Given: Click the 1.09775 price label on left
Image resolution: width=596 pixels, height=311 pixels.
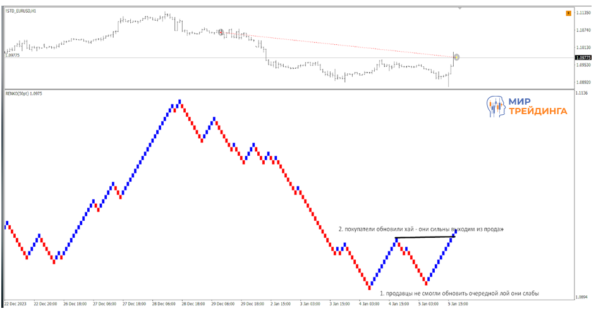Looking at the screenshot, I should (x=13, y=56).
